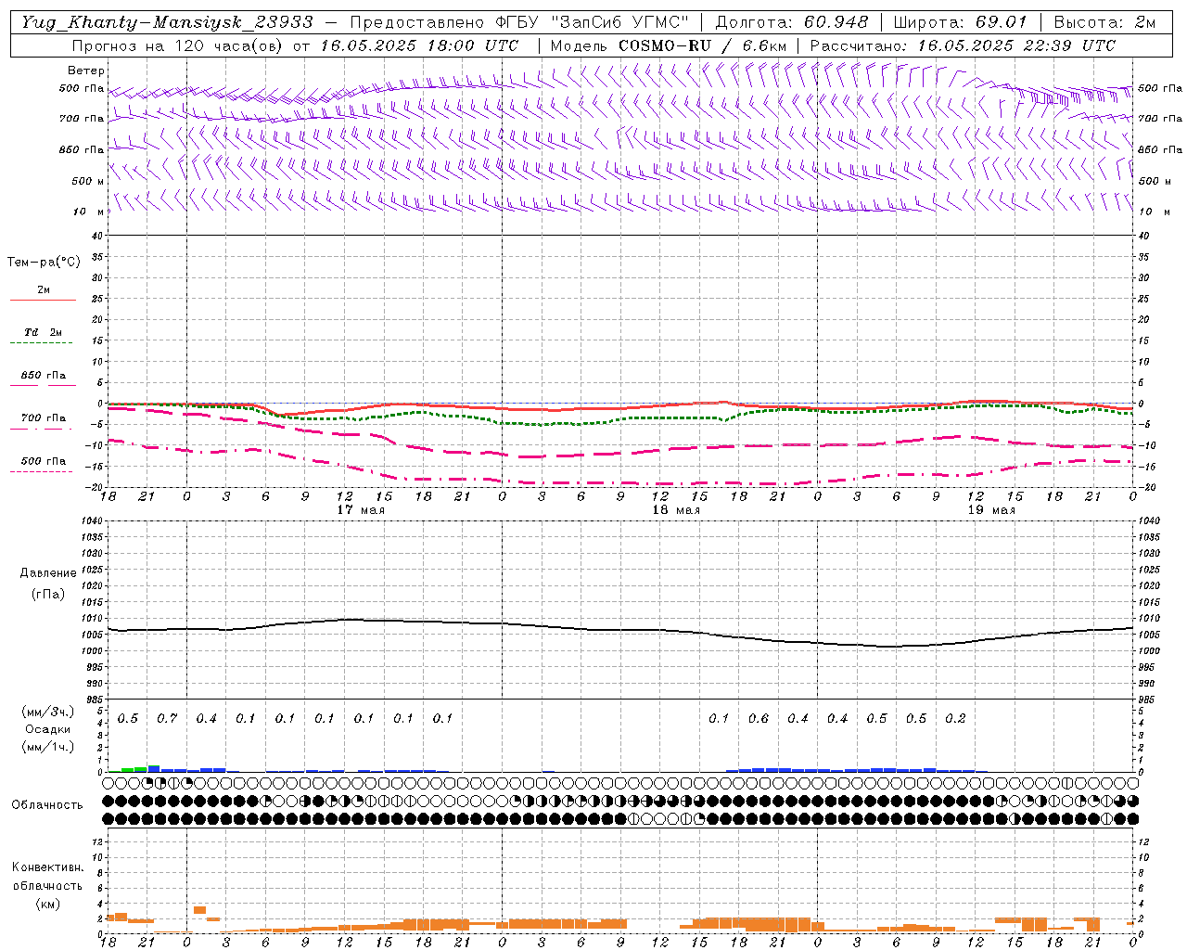The image size is (1187, 950).
Task: Click the Облачность row label
Action: coord(47,805)
